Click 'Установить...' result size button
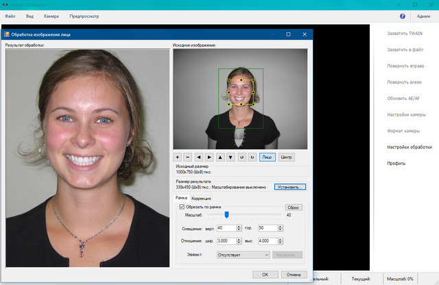The height and width of the screenshot is (285, 439). 290,187
